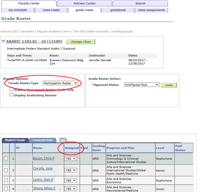Switch to the Advisor Center tab
The height and width of the screenshot is (192, 197).
tap(84, 3)
